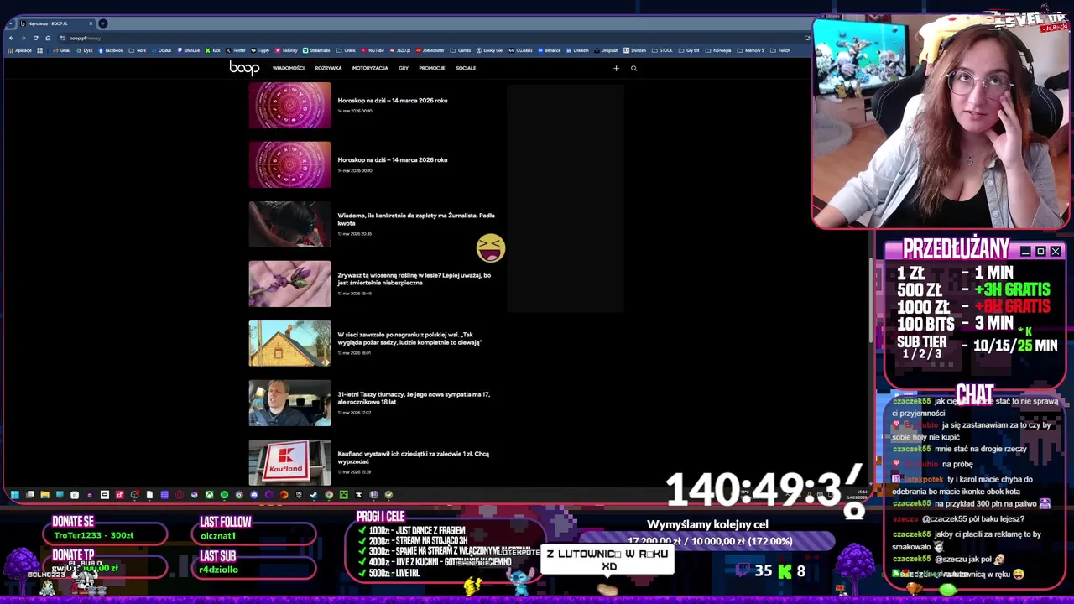Open Discord from the taskbar
Image resolution: width=1074 pixels, height=604 pixels.
click(x=254, y=495)
